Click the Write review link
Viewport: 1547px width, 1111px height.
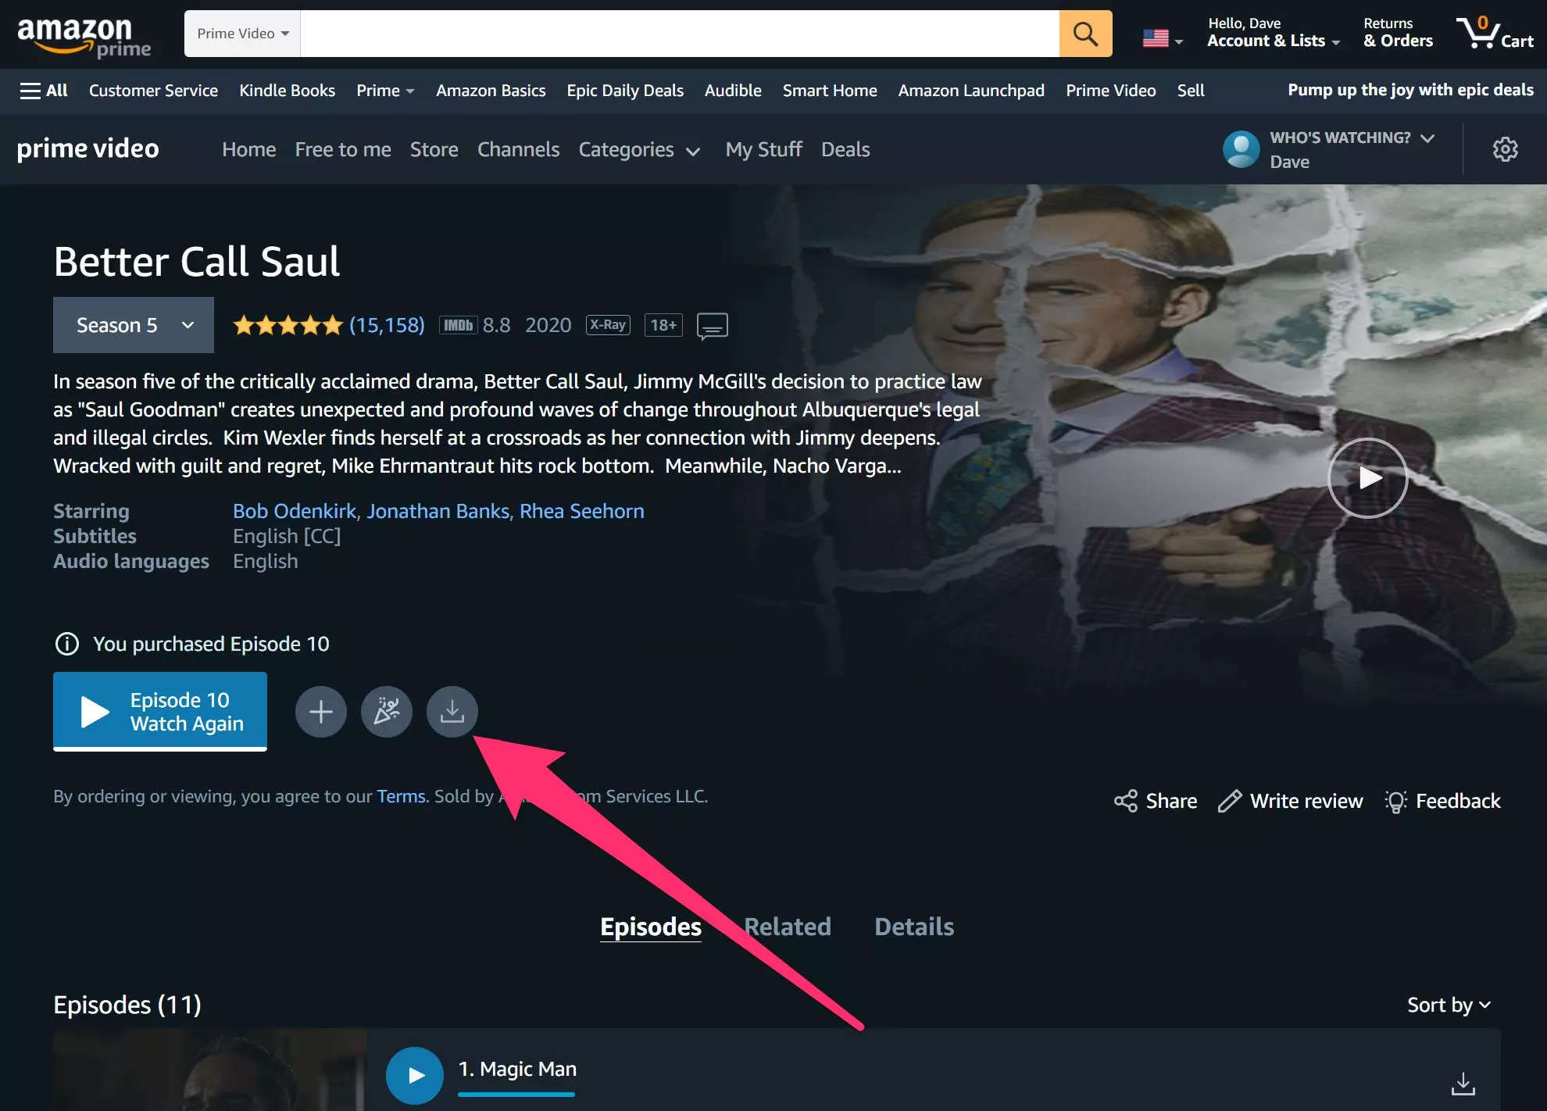(x=1290, y=800)
